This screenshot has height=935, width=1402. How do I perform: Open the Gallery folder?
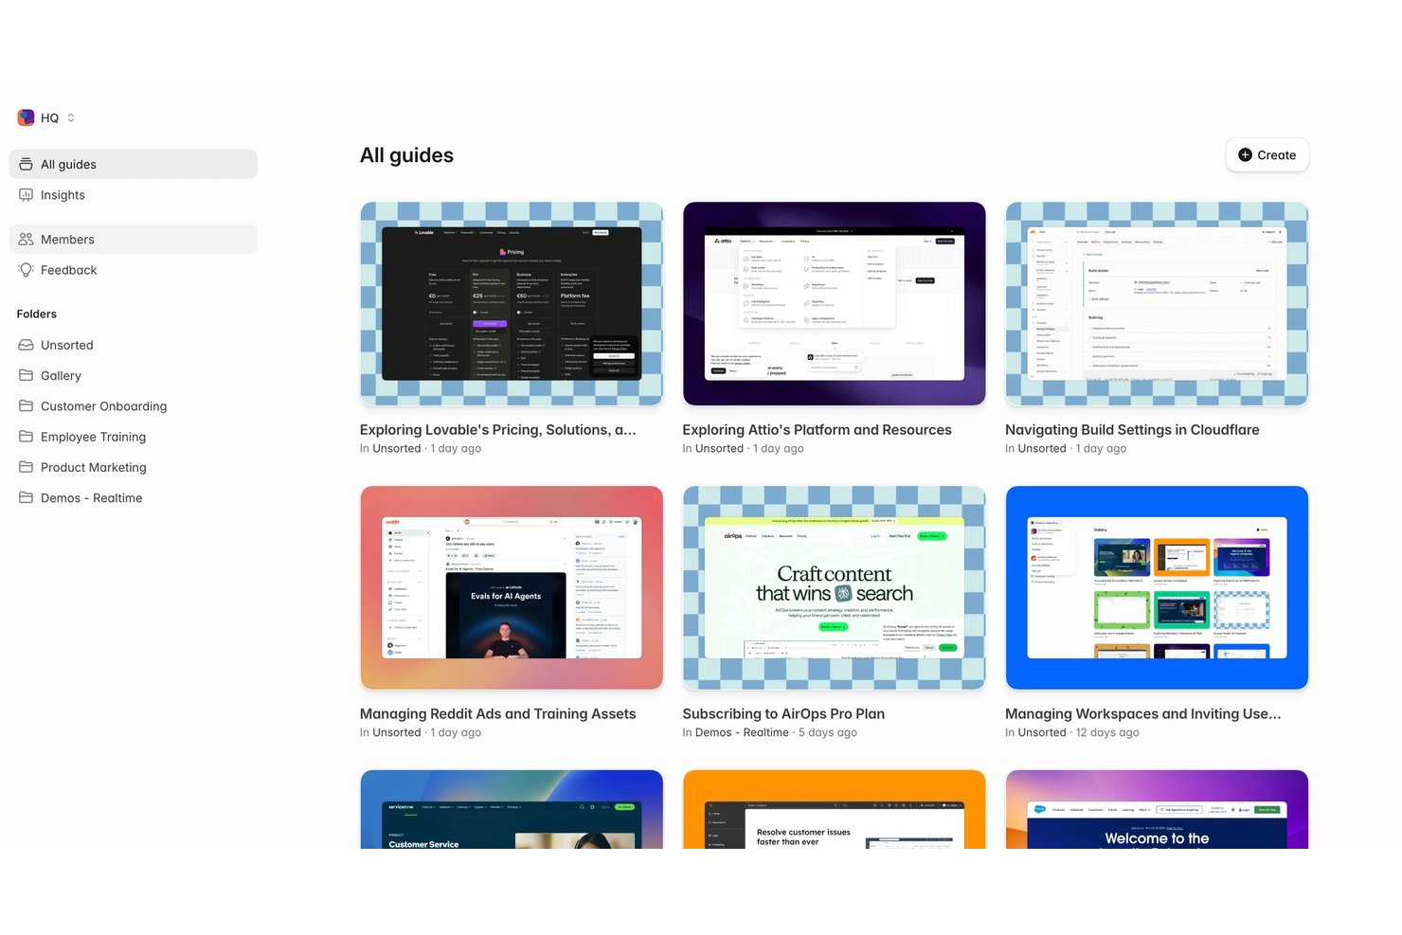(134, 375)
